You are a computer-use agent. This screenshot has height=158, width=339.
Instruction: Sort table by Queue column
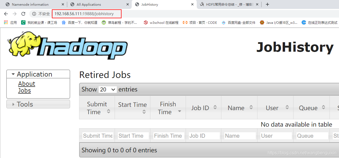311,108
